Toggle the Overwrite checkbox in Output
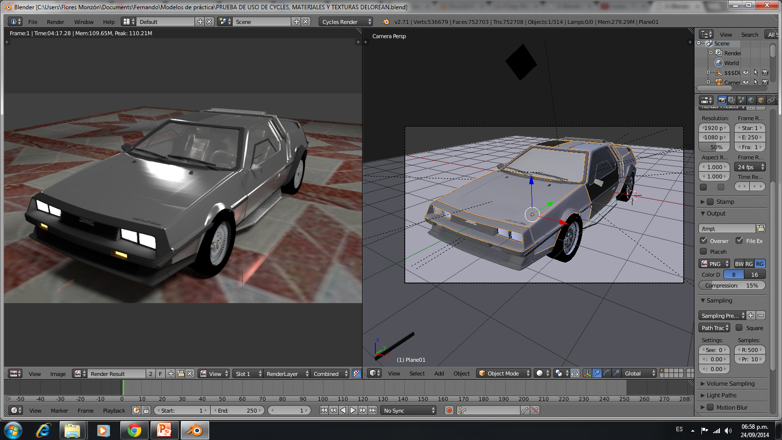This screenshot has height=440, width=782. click(x=704, y=241)
